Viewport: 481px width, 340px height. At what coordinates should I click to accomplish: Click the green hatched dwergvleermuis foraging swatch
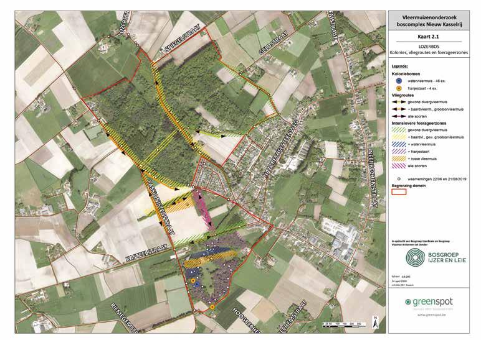(399, 130)
